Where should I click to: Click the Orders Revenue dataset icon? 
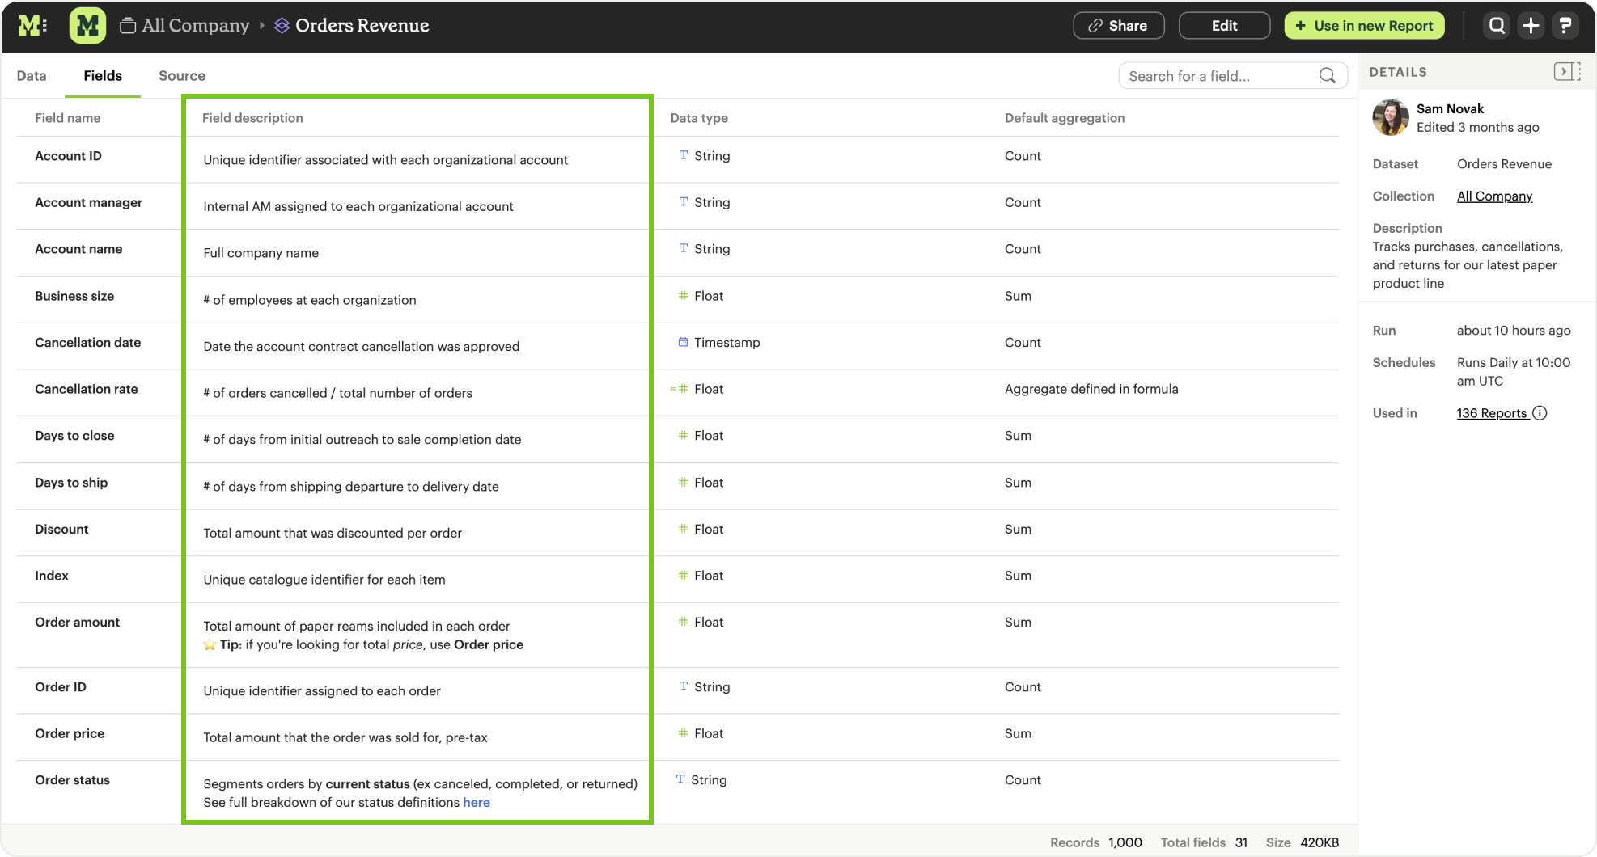click(282, 26)
